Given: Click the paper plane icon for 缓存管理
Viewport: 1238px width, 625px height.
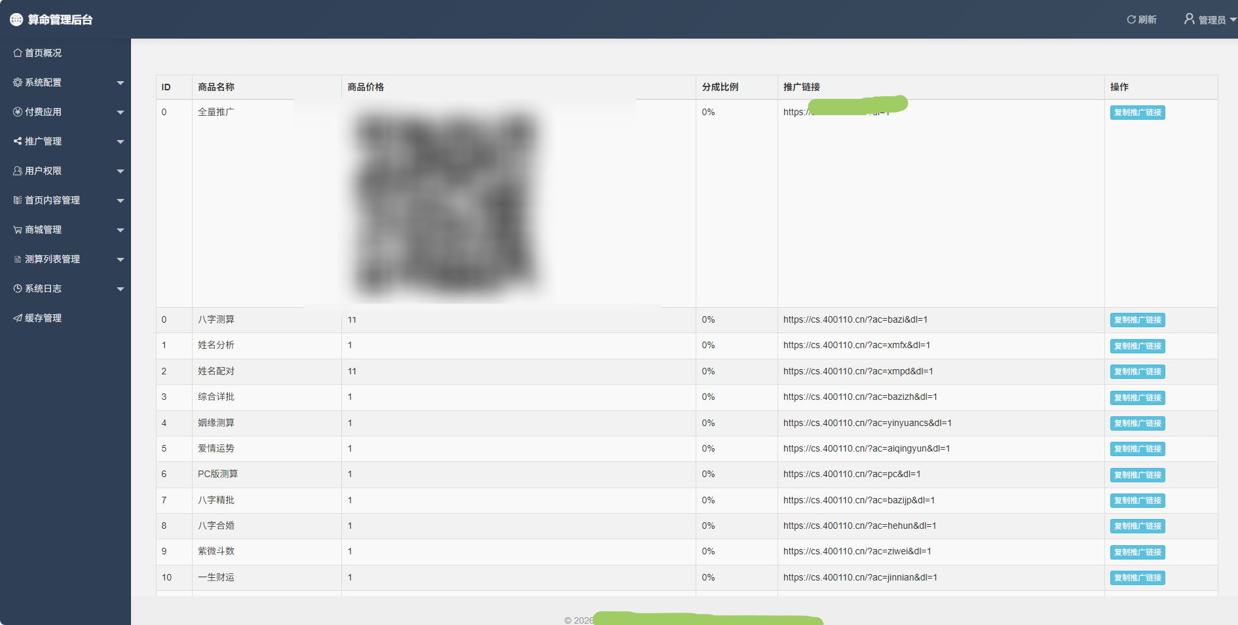Looking at the screenshot, I should tap(18, 318).
